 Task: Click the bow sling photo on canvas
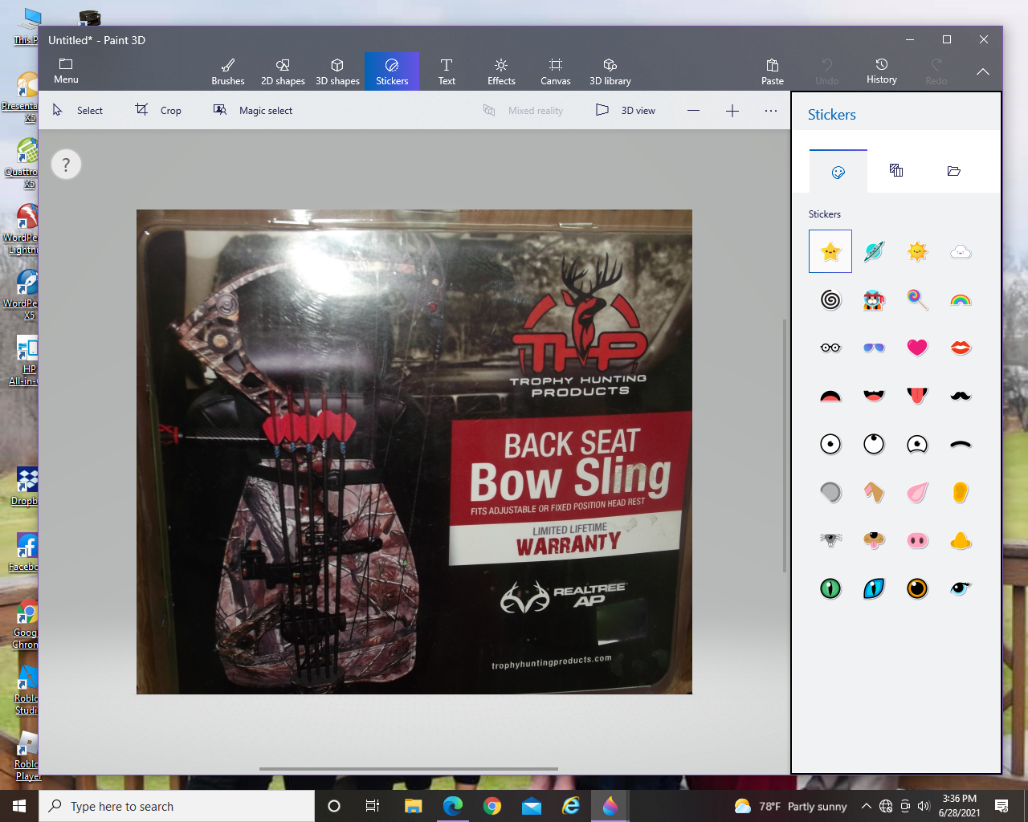point(414,452)
